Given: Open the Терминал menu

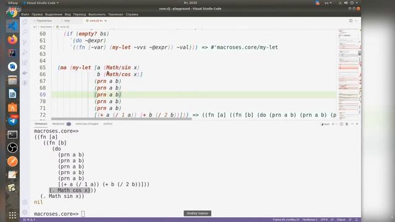Looking at the screenshot, I should click(115, 14).
